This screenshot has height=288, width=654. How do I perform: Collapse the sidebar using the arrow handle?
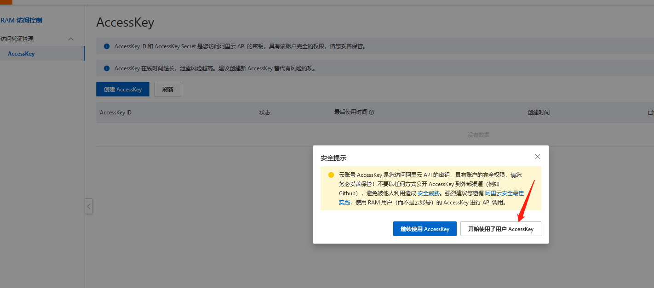coord(89,206)
